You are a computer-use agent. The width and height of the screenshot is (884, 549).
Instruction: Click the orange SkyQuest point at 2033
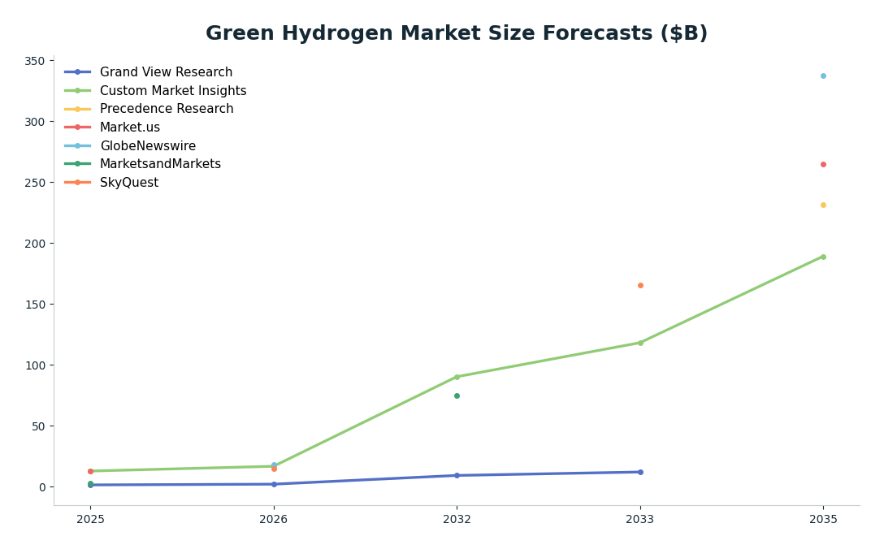[640, 286]
